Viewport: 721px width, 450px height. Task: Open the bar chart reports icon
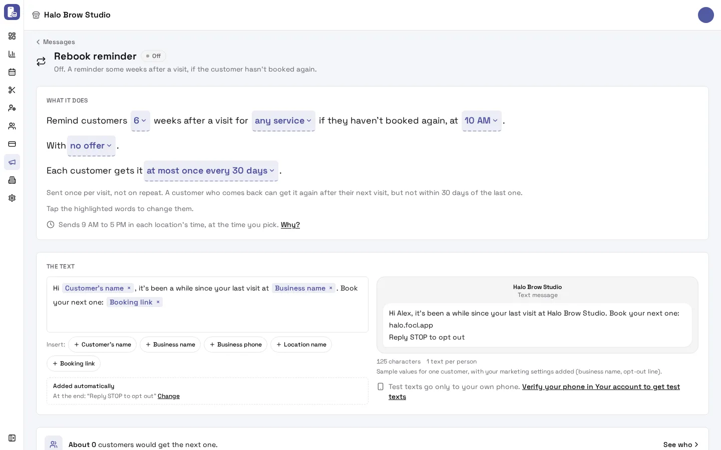coord(12,54)
